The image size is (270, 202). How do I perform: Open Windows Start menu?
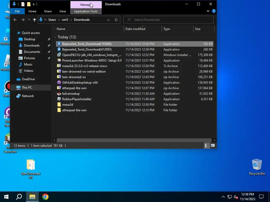6,197
